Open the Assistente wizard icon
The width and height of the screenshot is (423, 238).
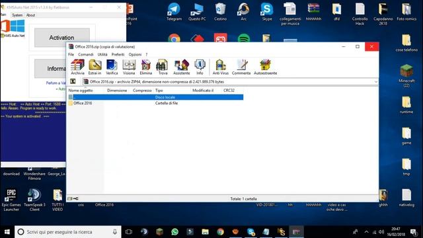tap(181, 67)
